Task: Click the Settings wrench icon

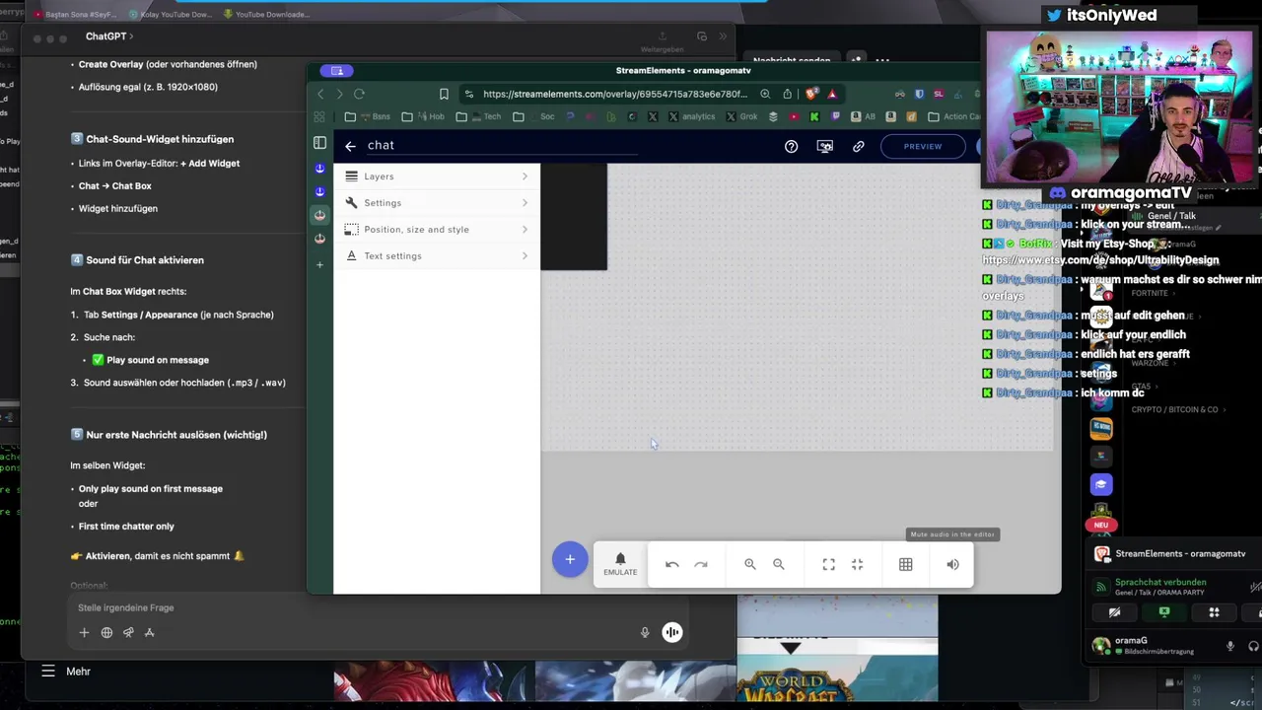Action: point(351,203)
